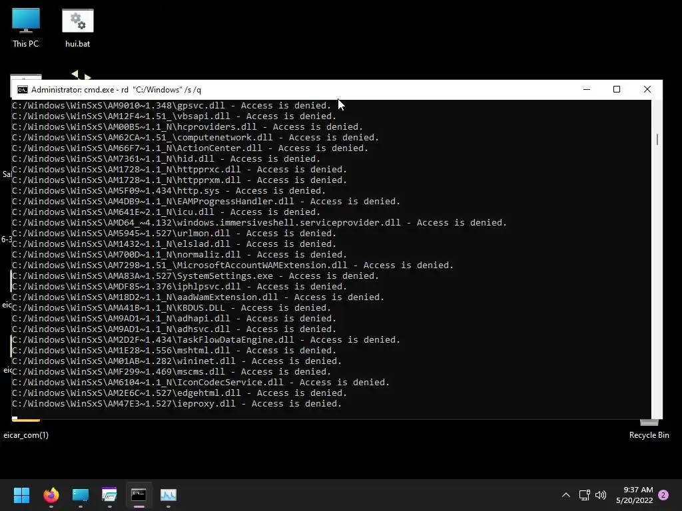
Task: Click the urlmon.dll output line
Action: click(x=174, y=234)
